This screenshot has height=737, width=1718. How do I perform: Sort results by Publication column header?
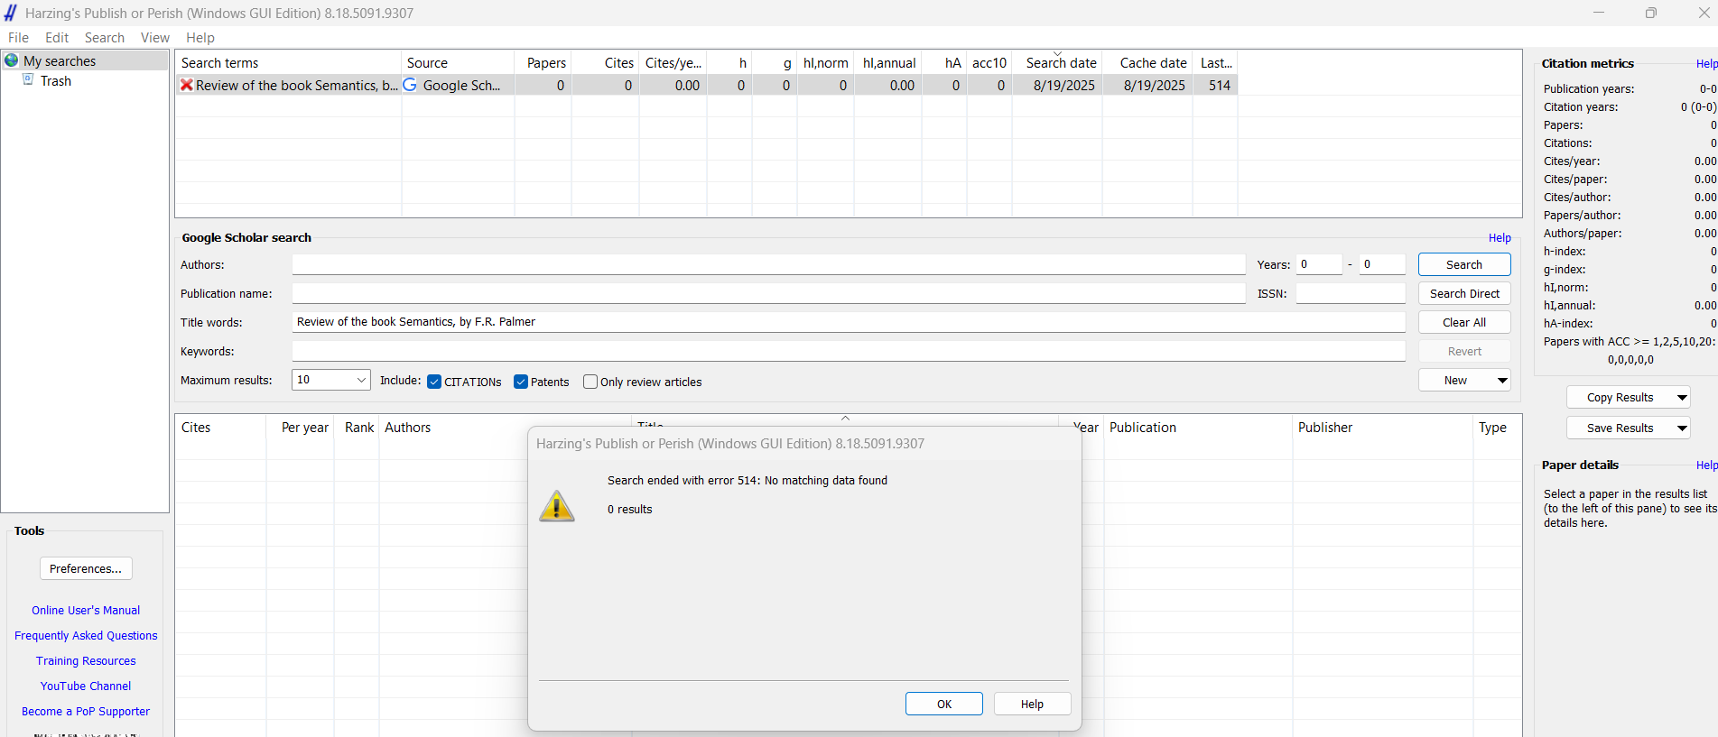(1198, 428)
